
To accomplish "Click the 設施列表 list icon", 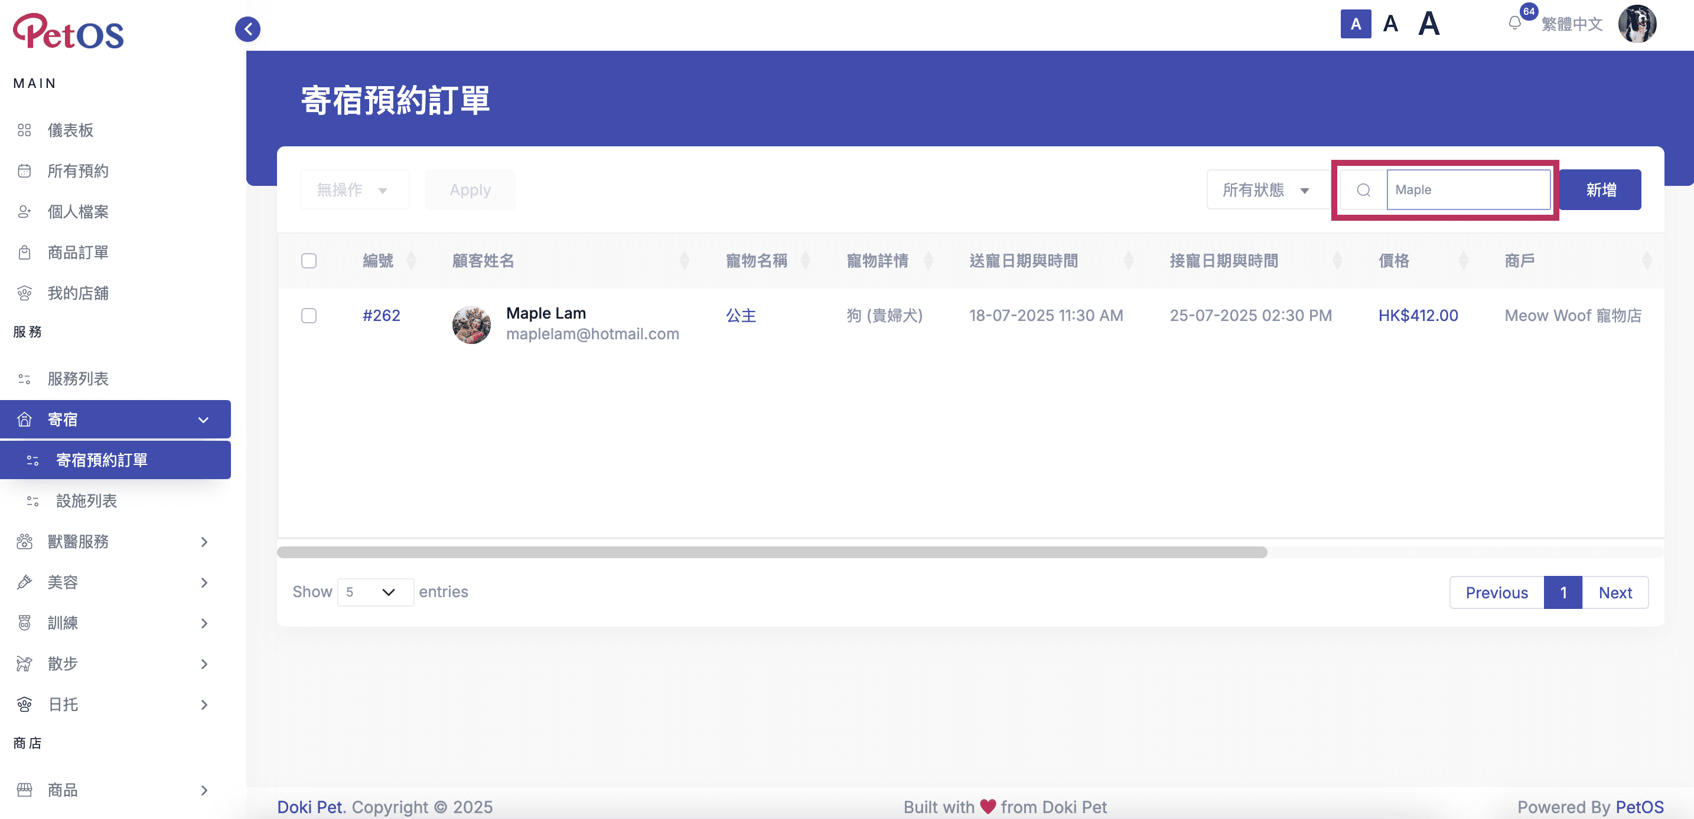I will (x=32, y=501).
